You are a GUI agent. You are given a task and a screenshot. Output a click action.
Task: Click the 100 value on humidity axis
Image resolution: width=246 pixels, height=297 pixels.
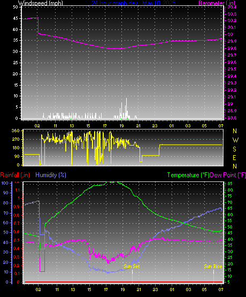(x=5, y=183)
